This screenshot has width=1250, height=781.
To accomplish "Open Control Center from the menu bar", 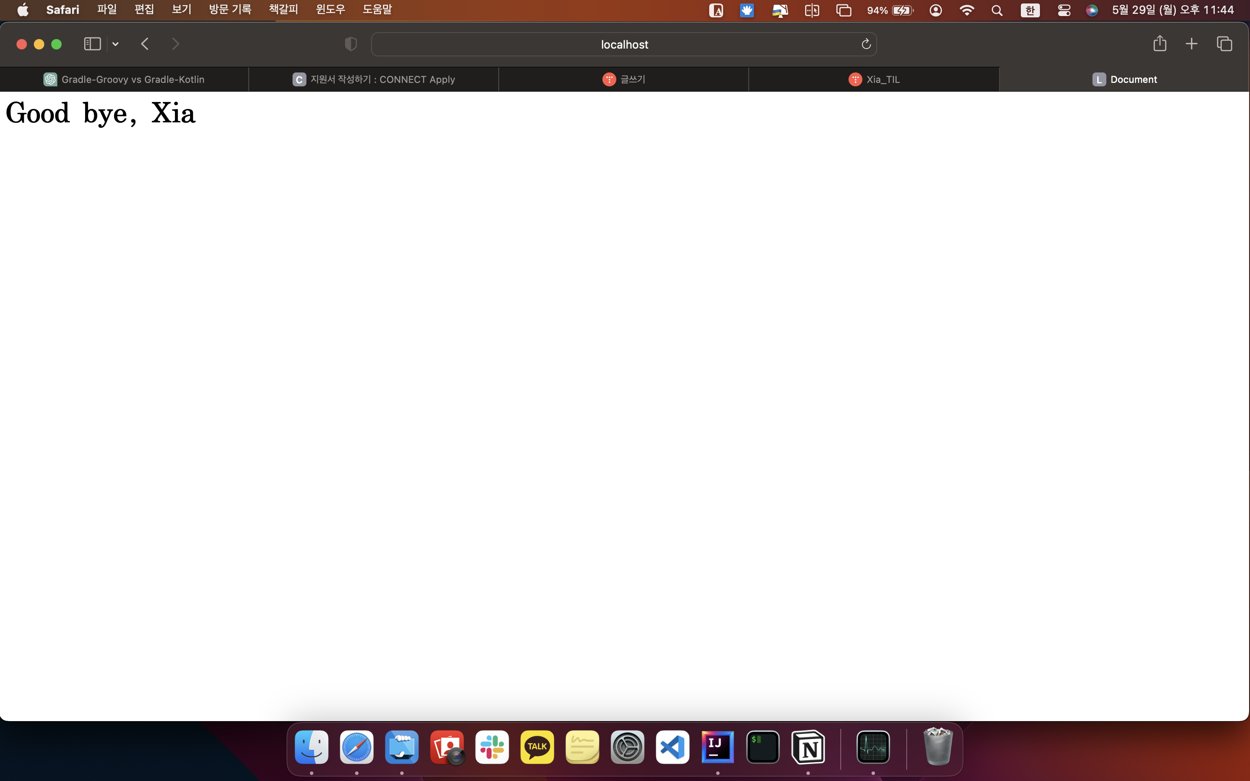I will [x=1063, y=10].
